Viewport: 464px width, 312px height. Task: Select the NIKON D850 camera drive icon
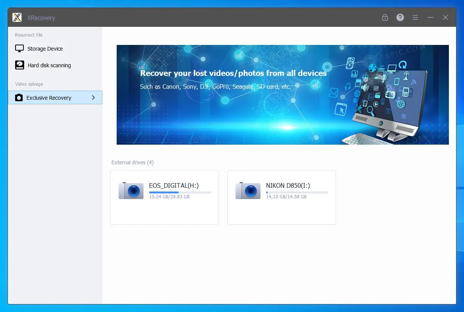pos(248,191)
